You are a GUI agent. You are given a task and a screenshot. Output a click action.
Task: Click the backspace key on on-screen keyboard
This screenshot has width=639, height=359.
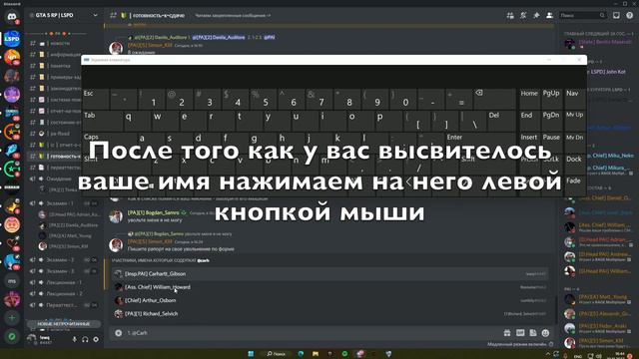tap(495, 99)
